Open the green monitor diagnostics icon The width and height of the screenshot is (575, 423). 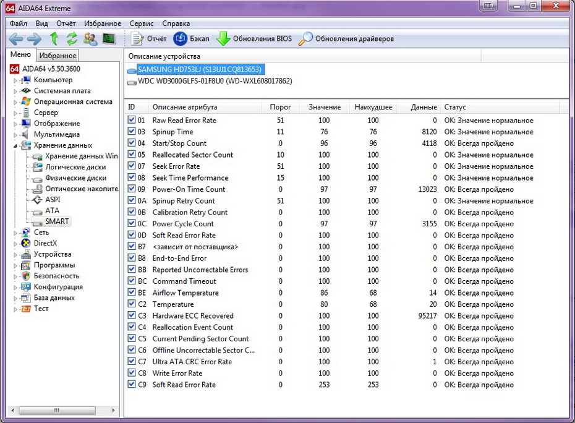coord(109,38)
